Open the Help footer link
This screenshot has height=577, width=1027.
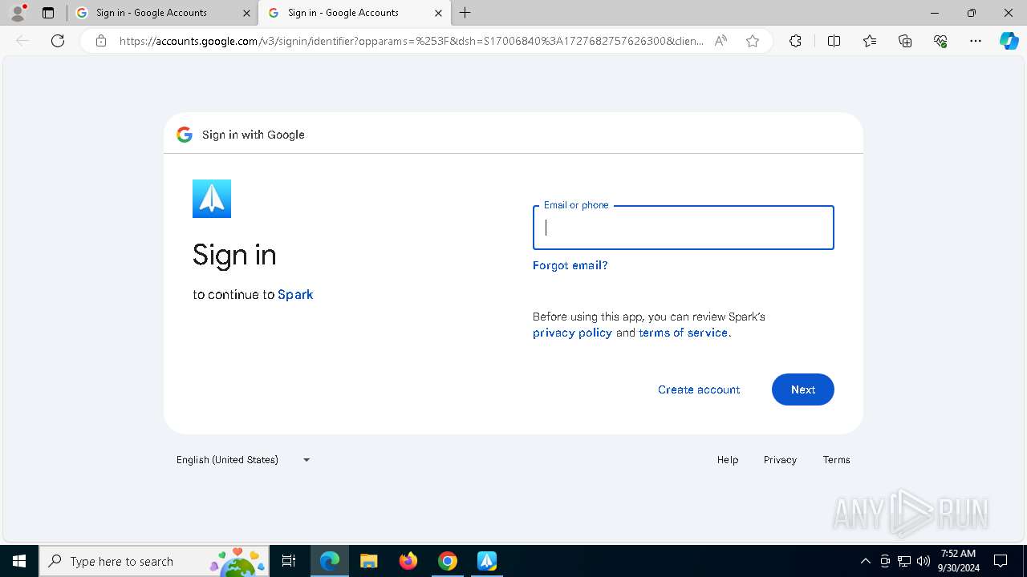[728, 460]
